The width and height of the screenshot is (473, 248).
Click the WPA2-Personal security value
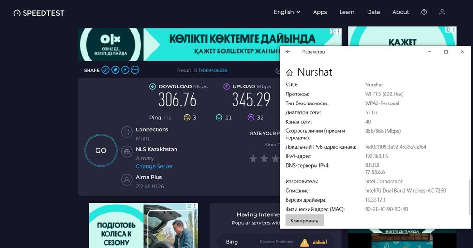382,103
